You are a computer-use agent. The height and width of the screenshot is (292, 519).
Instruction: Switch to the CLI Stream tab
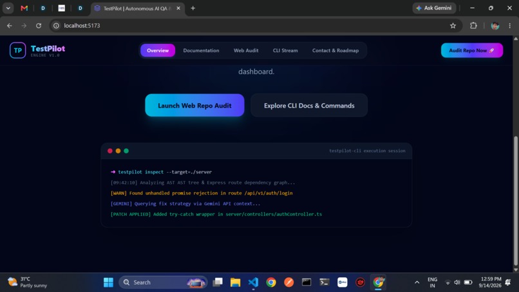point(285,50)
